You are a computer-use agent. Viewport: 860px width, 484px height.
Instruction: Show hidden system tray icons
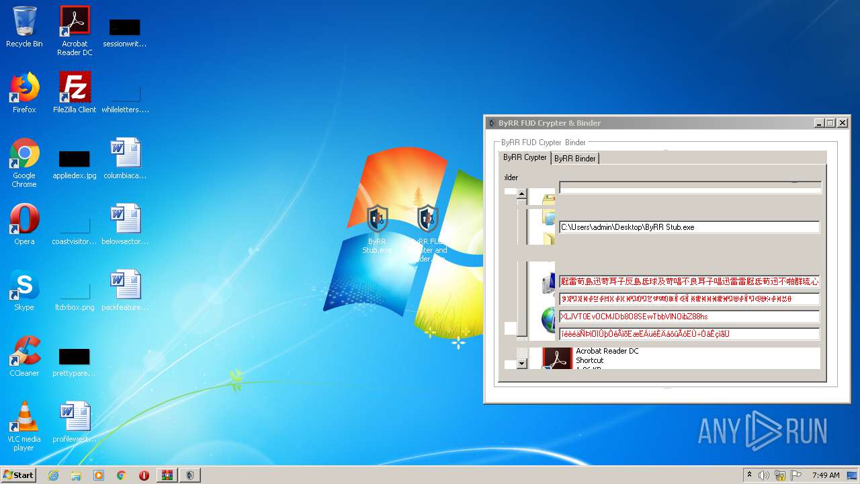[x=749, y=475]
